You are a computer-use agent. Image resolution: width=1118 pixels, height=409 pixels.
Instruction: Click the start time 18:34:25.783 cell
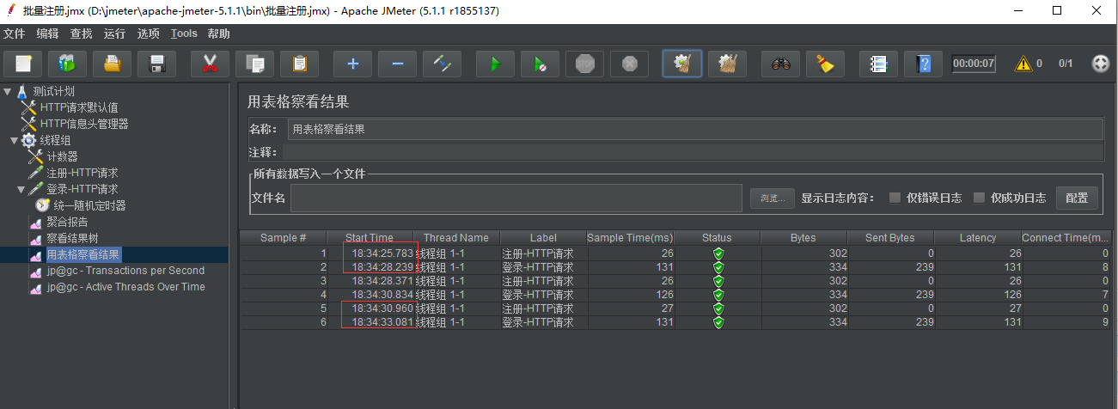click(370, 253)
